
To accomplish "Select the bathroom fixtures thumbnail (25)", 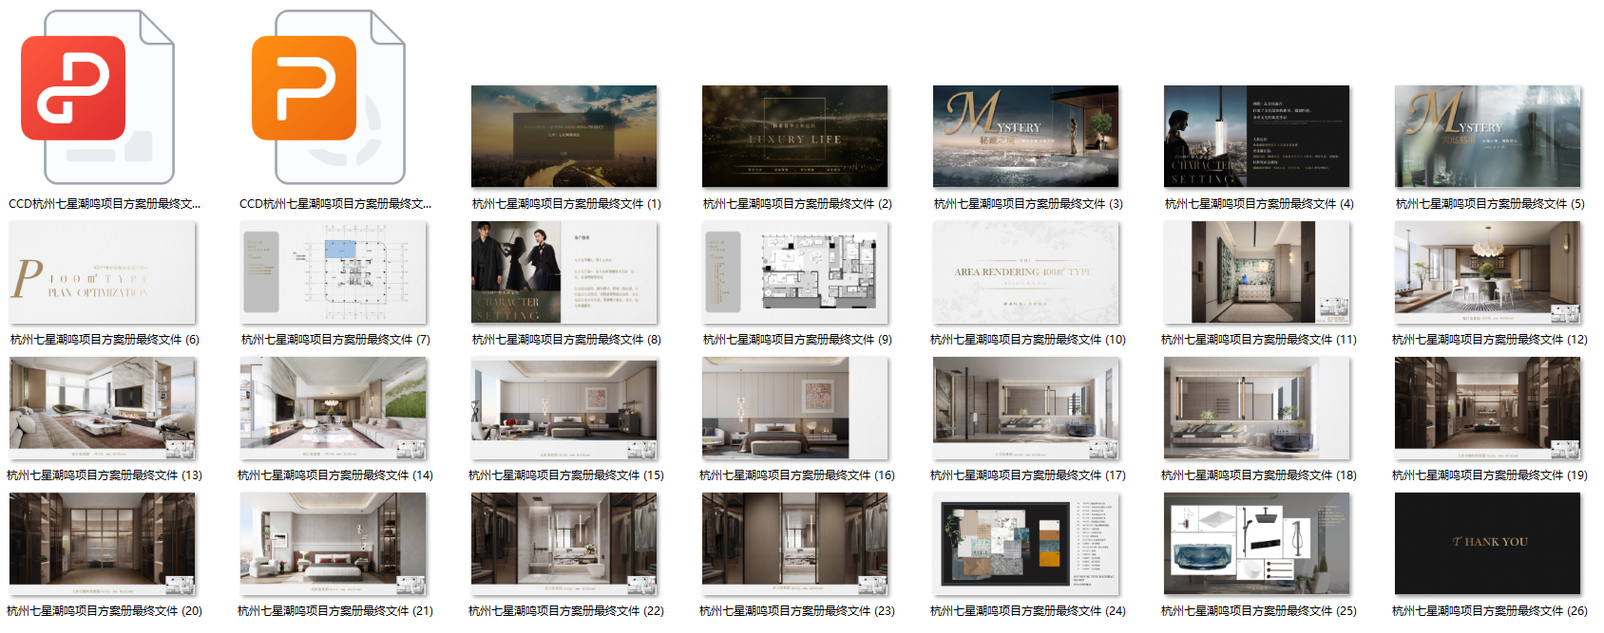I will (x=1256, y=545).
